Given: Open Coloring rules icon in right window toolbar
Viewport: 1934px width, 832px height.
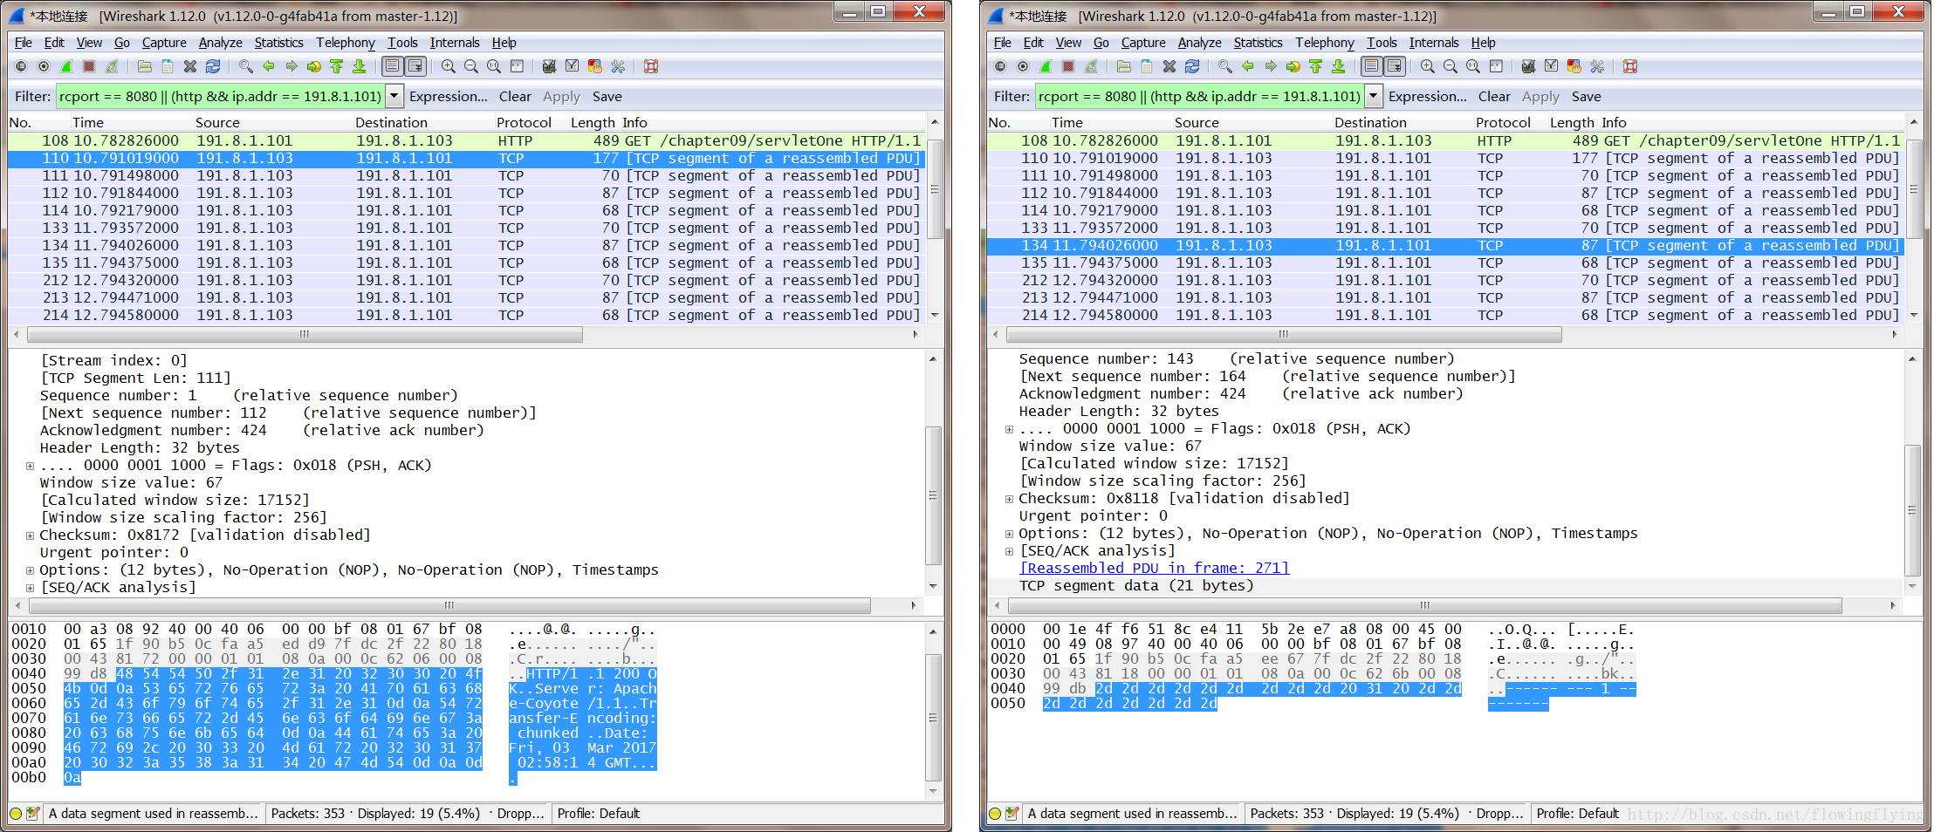Looking at the screenshot, I should pyautogui.click(x=1574, y=66).
